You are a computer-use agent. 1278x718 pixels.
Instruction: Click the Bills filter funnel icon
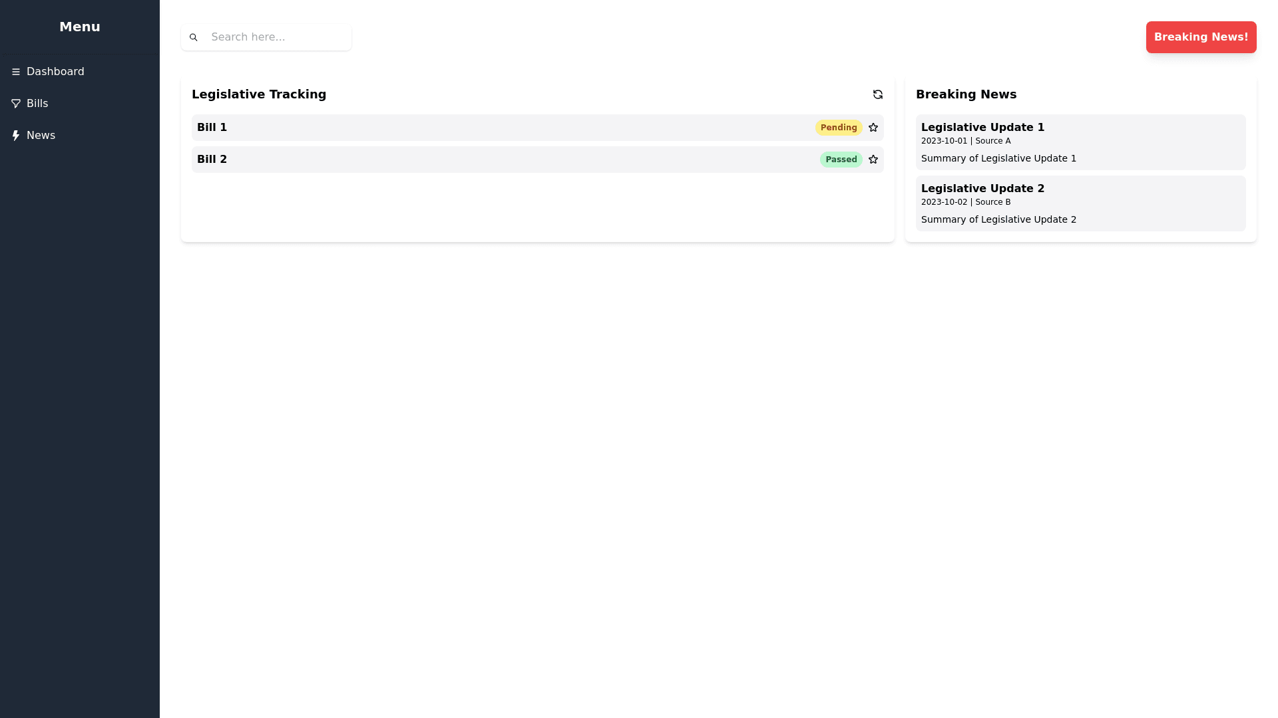(16, 104)
